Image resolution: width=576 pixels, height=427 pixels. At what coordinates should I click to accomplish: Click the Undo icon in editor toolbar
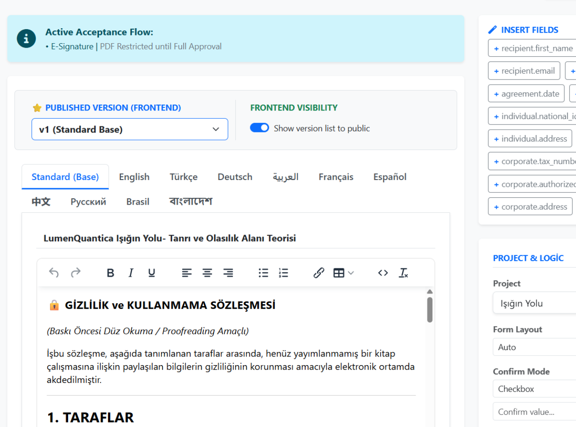(54, 273)
